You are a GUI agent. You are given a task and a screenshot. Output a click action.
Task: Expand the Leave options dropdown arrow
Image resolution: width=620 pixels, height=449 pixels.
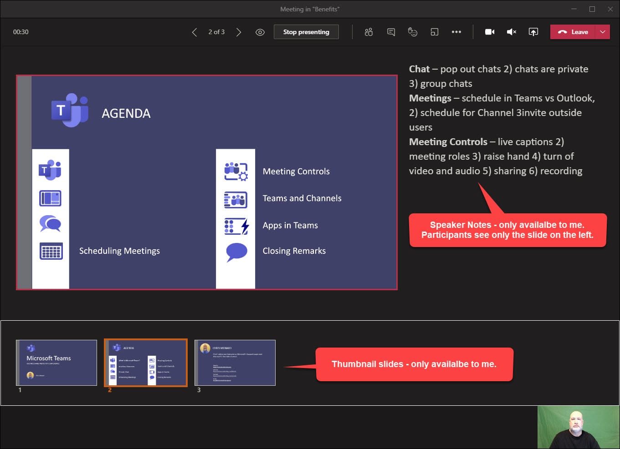[x=603, y=32]
